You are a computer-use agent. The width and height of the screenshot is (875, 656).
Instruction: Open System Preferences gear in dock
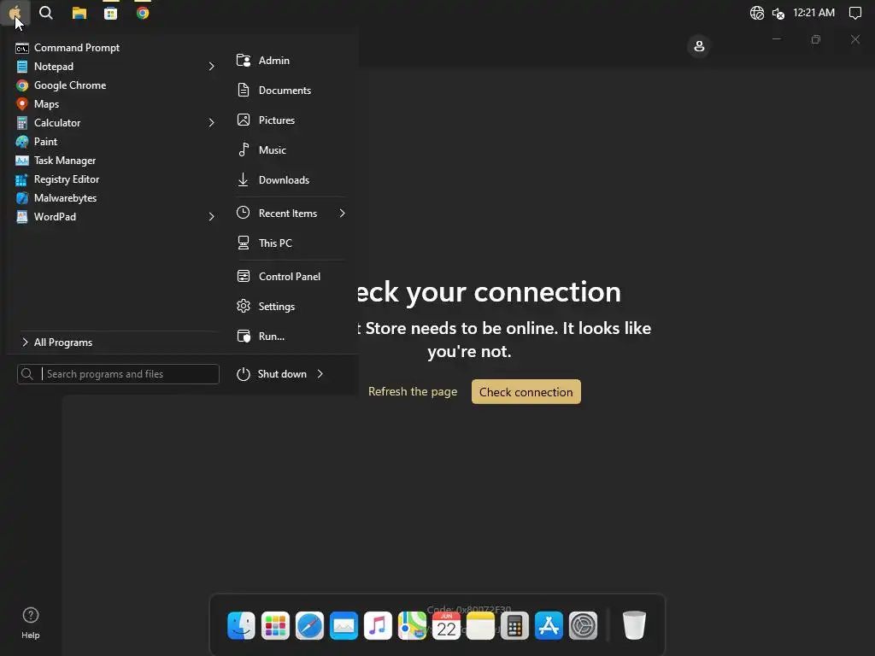tap(583, 625)
